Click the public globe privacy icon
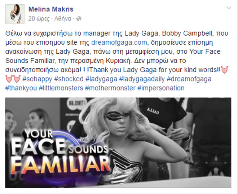 tap(79, 19)
